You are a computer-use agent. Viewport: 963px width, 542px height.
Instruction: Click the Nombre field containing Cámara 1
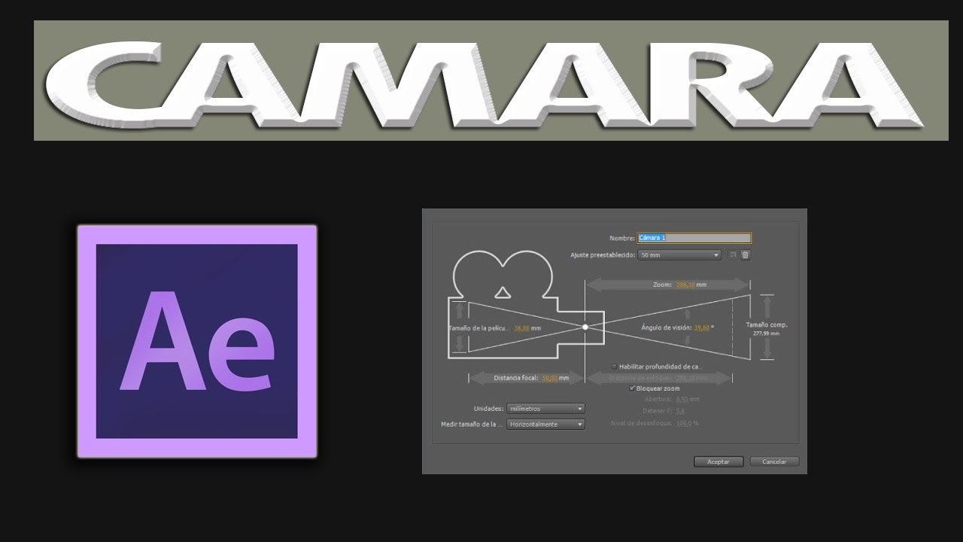pos(694,238)
